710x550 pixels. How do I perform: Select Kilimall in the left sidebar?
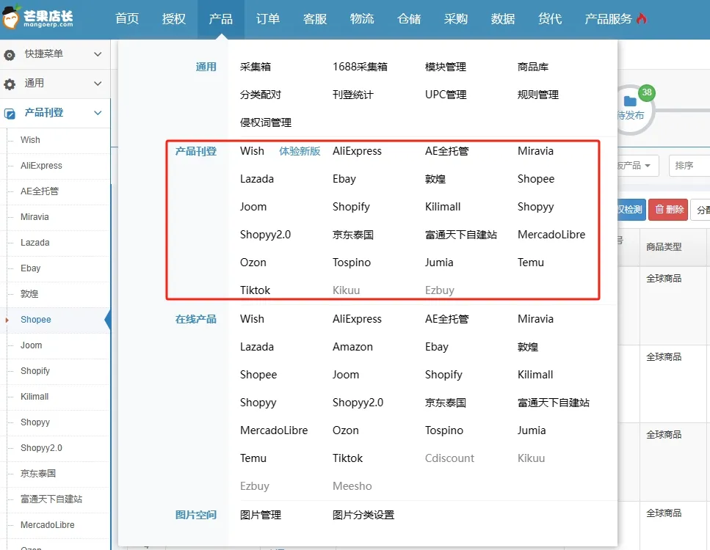click(35, 397)
